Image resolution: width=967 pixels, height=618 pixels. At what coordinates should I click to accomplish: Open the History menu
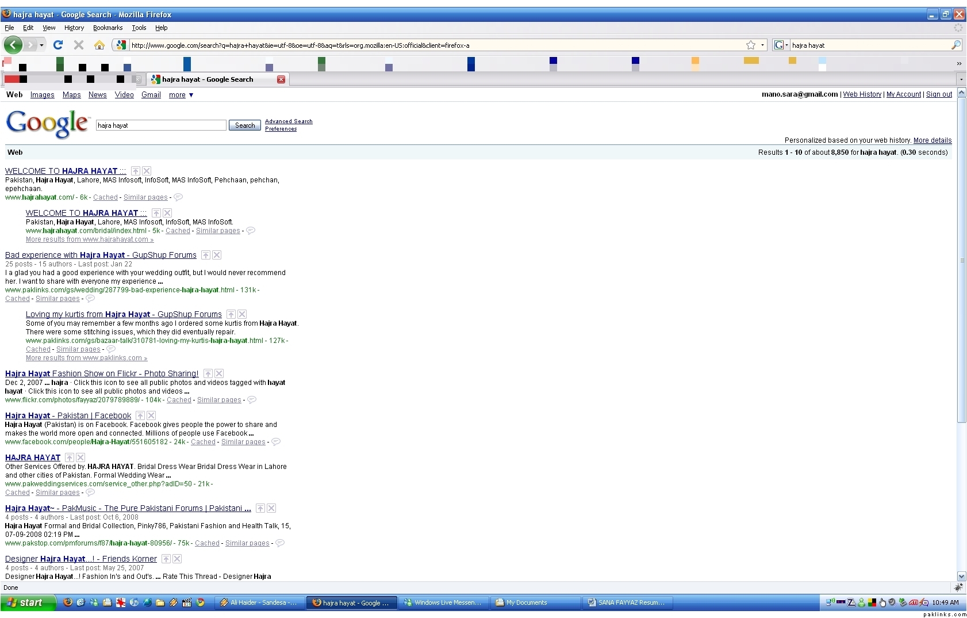[74, 28]
